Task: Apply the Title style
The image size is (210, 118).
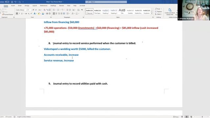Action: point(122,11)
